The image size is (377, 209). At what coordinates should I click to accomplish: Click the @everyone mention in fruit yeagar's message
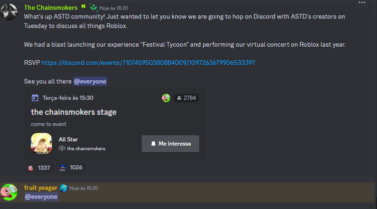pos(41,197)
